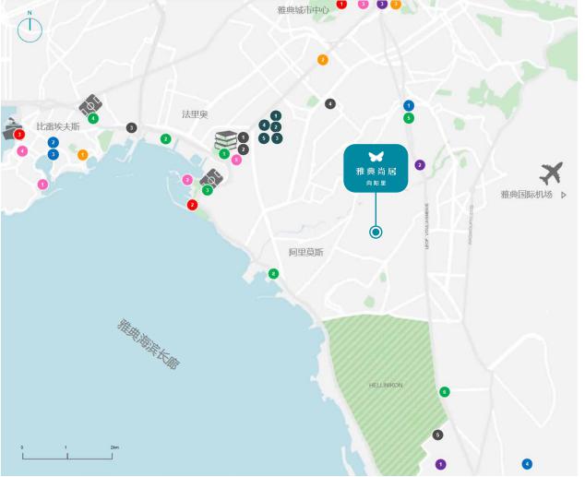Select the 阿里莫斯 district label

(305, 252)
